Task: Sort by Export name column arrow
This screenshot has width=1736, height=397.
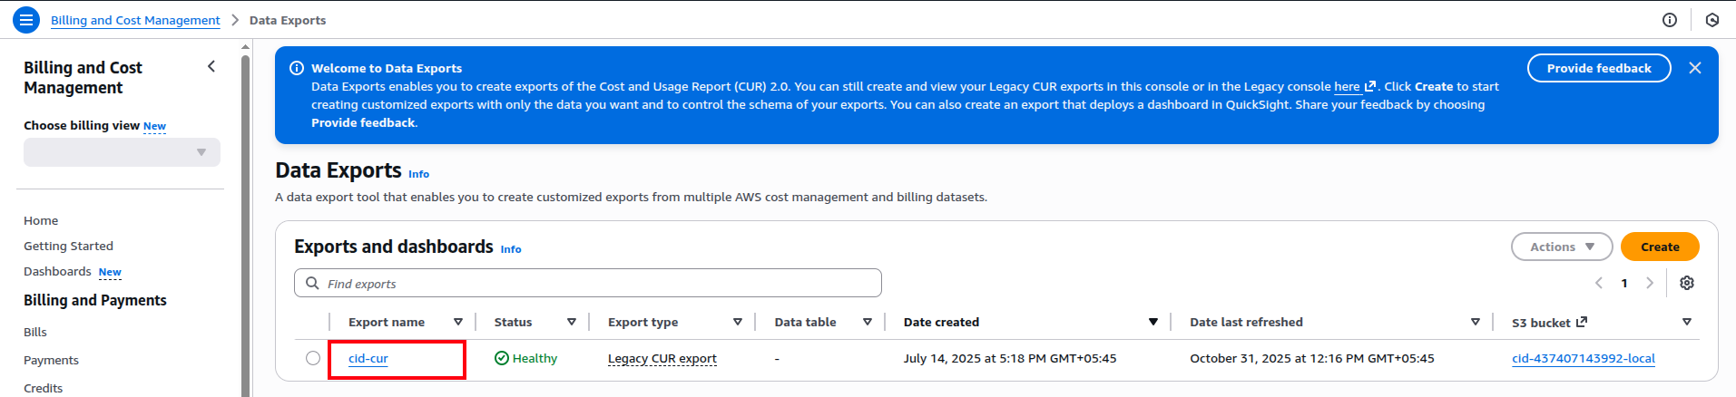Action: (458, 322)
